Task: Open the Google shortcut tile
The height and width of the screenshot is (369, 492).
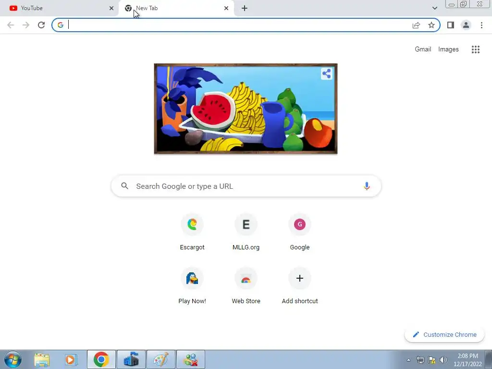Action: pos(300,233)
